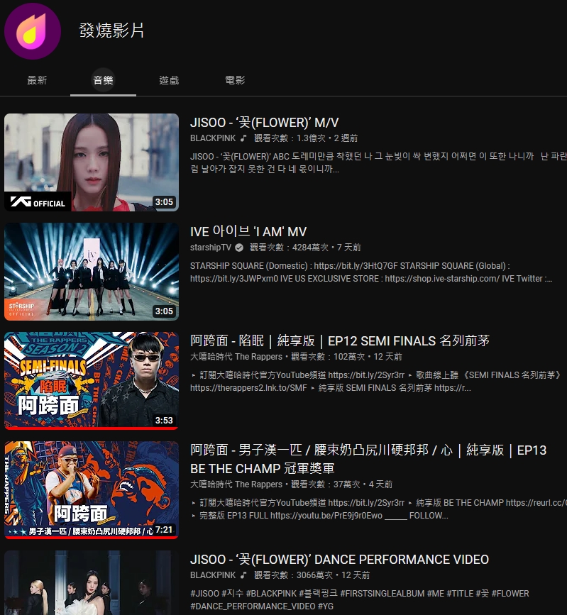Click the 7:21 duration badge on 男子漢一匹
Image resolution: width=567 pixels, height=615 pixels.
(x=164, y=529)
